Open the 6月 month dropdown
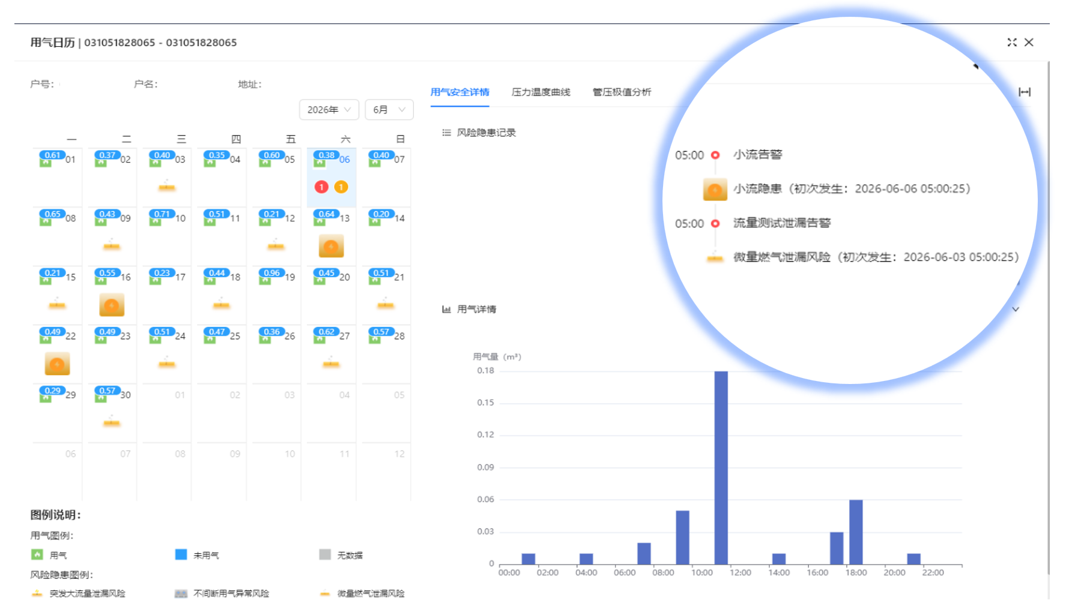This screenshot has height=609, width=1066. coord(389,110)
